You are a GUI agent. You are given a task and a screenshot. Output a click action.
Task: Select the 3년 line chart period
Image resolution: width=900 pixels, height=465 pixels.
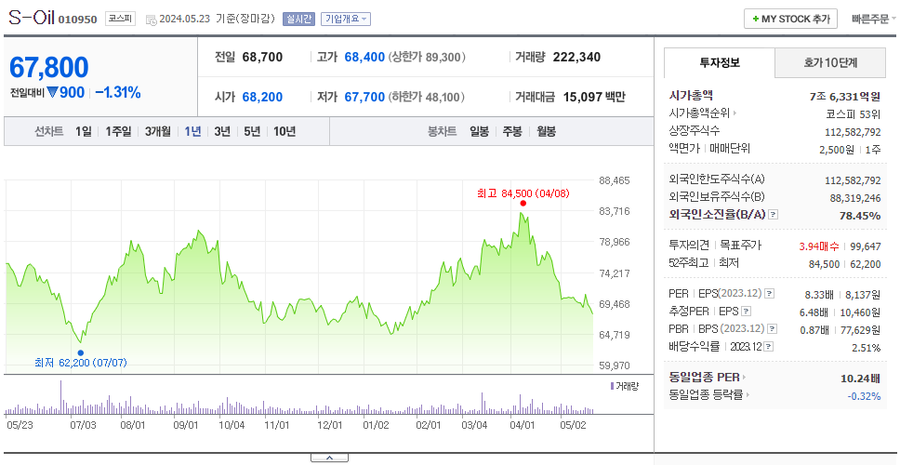(x=222, y=131)
